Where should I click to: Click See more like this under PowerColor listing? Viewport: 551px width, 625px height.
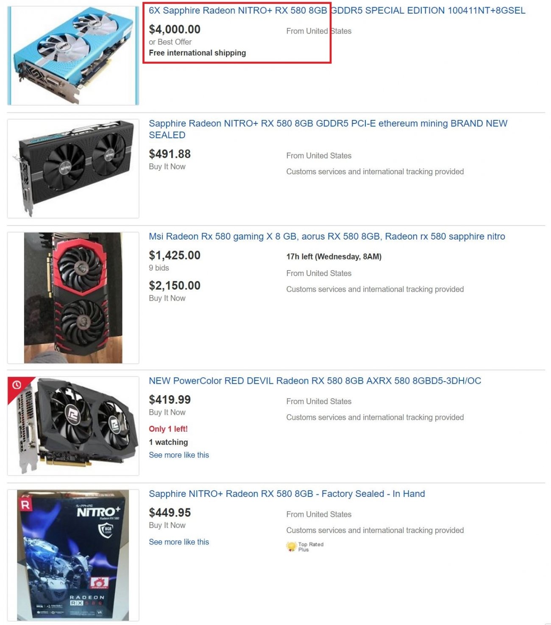(x=179, y=455)
